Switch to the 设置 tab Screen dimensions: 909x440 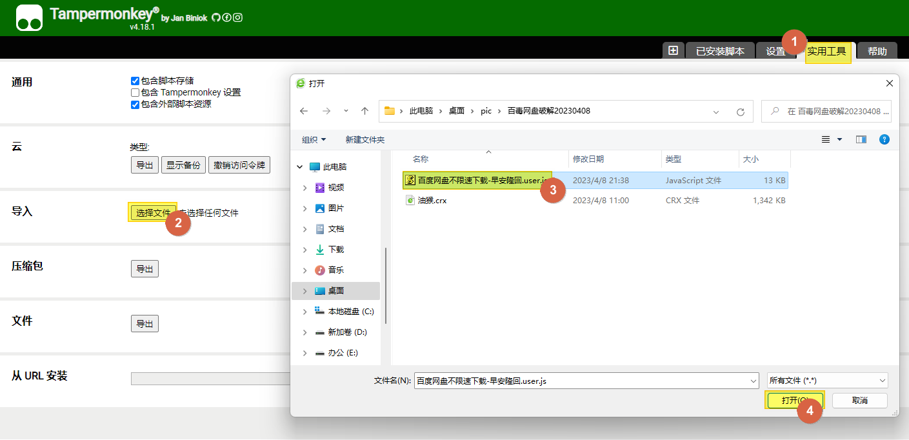tap(775, 52)
